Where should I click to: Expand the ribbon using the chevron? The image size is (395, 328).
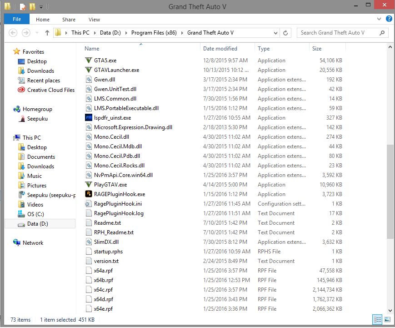(379, 19)
